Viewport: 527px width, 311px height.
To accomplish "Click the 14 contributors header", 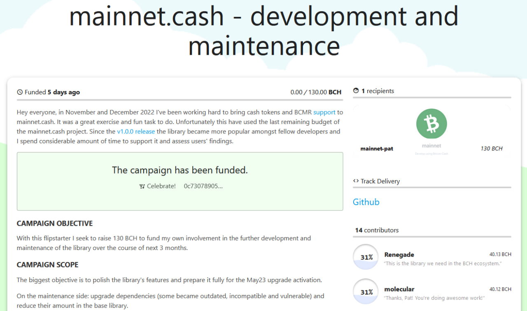I will (x=377, y=230).
